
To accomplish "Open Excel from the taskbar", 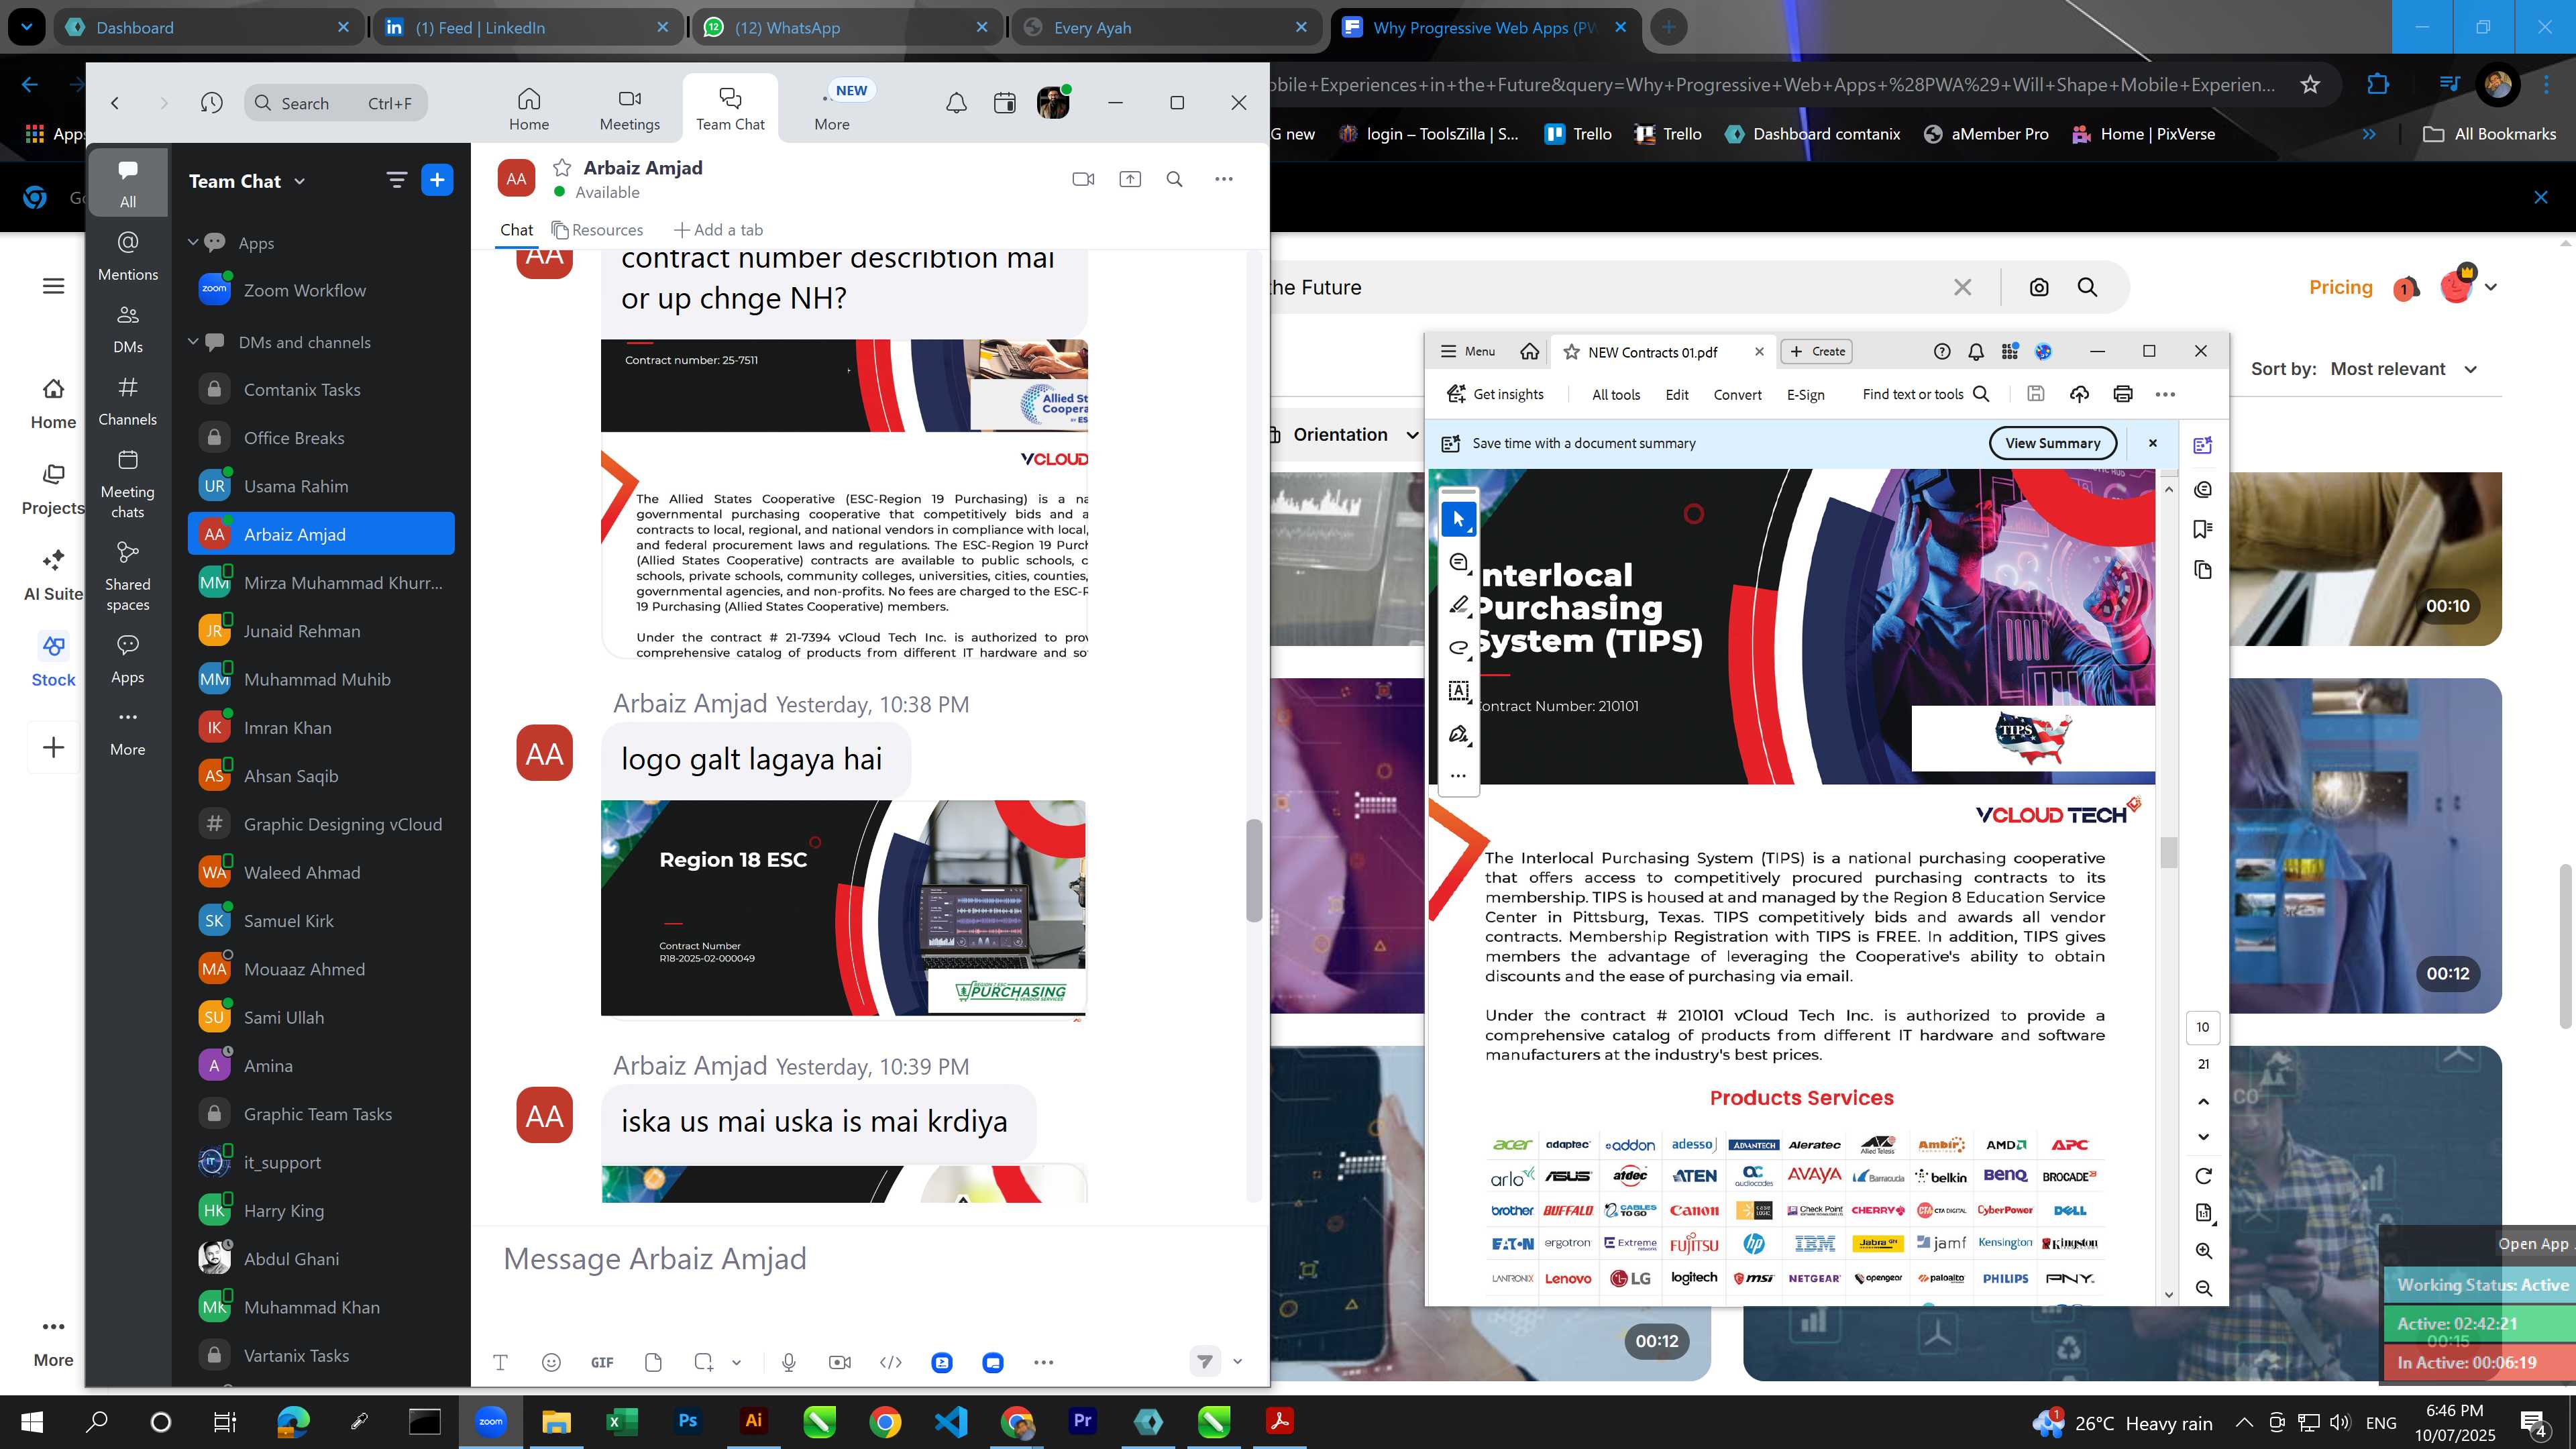I will (621, 1421).
